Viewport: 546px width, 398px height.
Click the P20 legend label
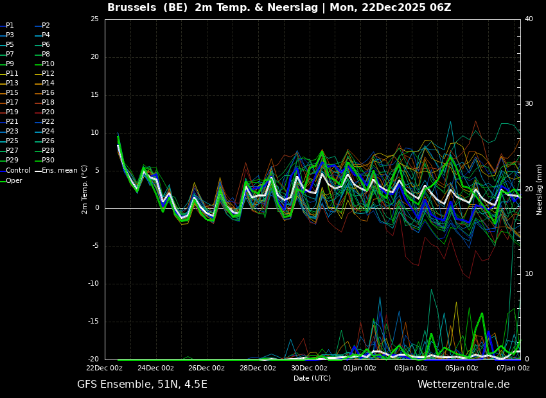point(48,112)
